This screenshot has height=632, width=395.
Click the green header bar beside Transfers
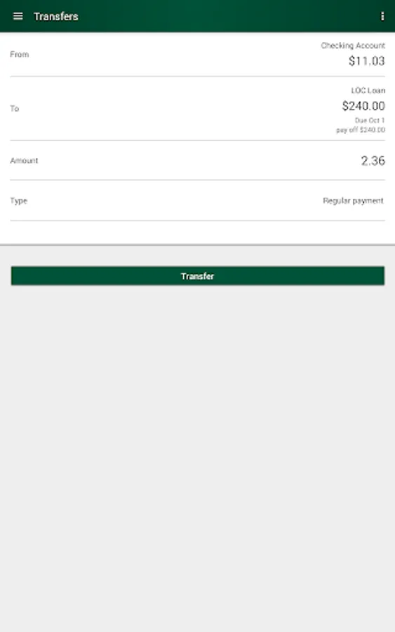pos(225,16)
